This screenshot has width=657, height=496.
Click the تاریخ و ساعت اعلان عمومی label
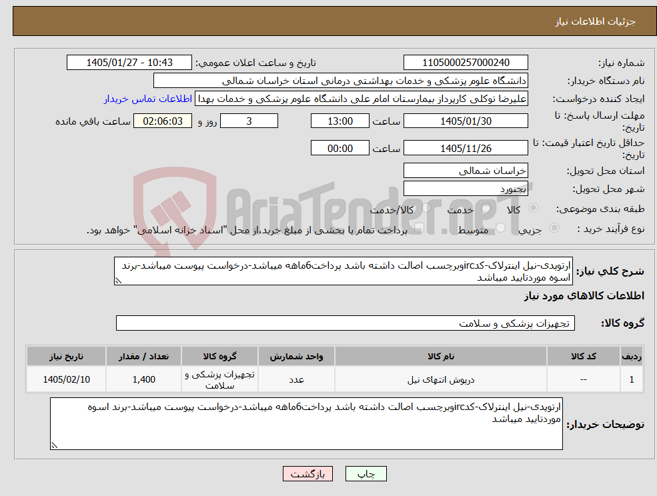point(255,63)
